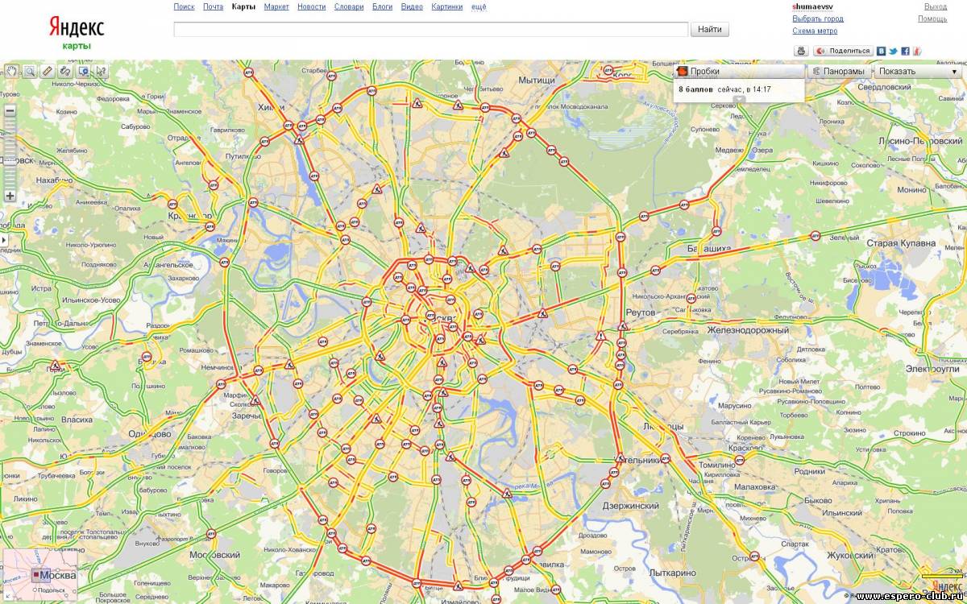
Task: Open Почта in top navigation
Action: click(213, 6)
